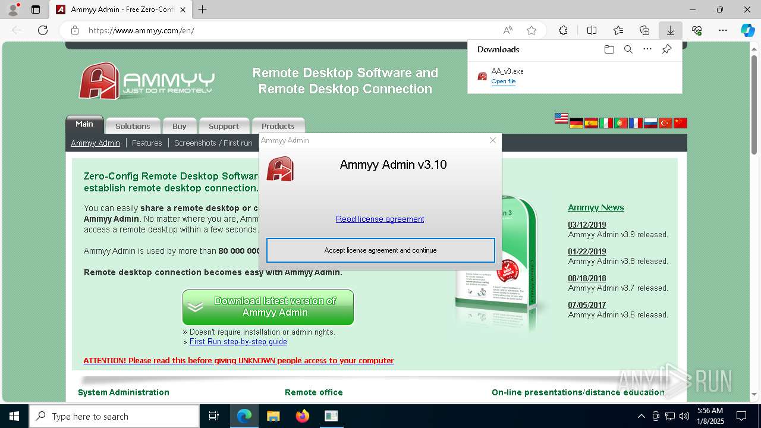Open the tab actions menu icon
761x428 pixels.
tap(36, 10)
